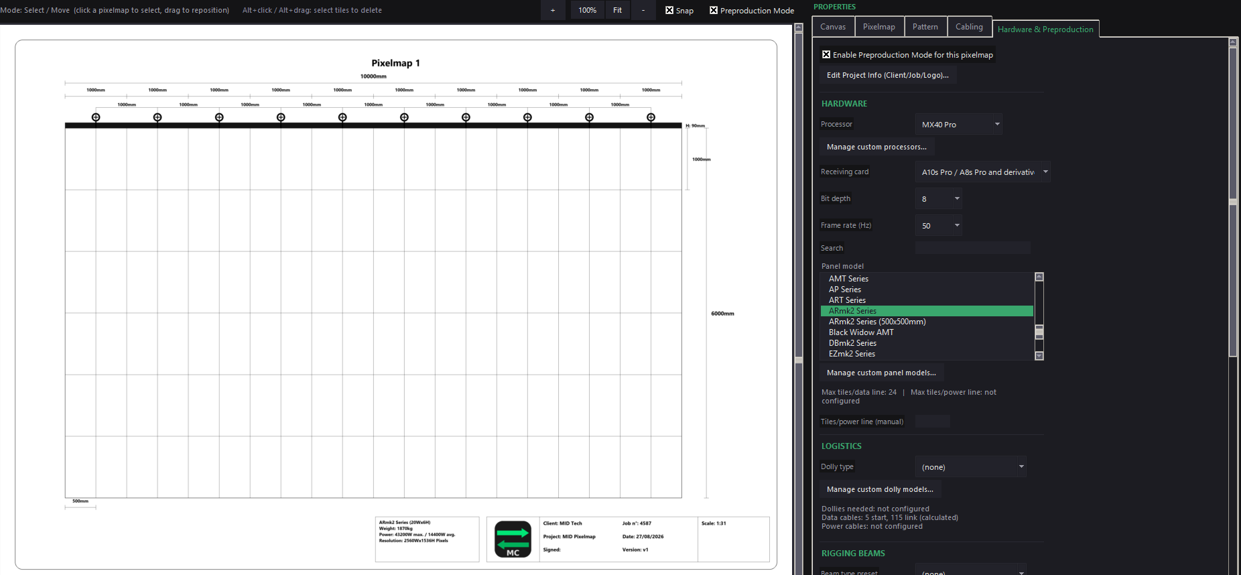
Task: Click Manage custom dolly models button
Action: (x=880, y=489)
